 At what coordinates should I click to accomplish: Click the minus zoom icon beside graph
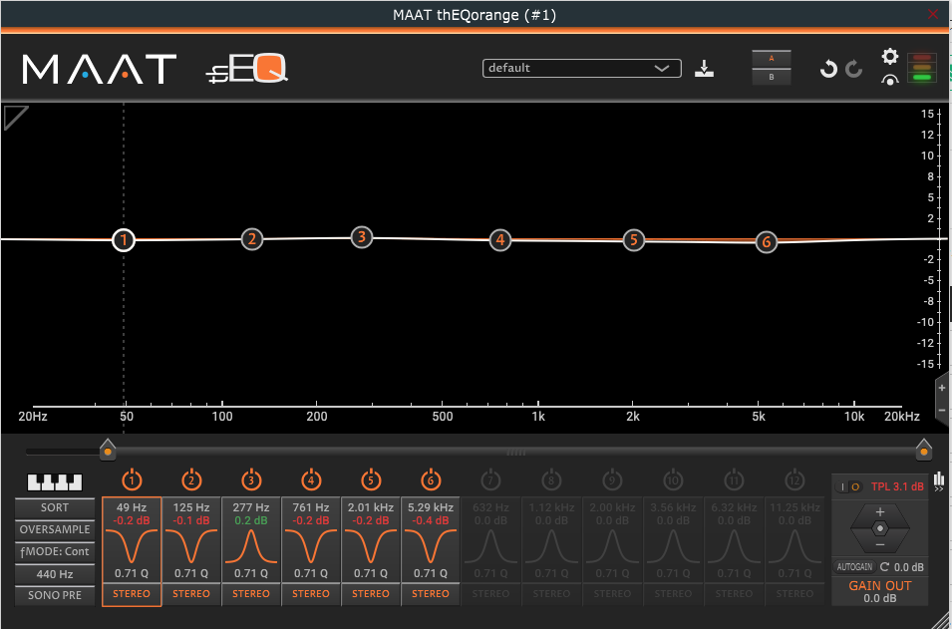[x=942, y=411]
